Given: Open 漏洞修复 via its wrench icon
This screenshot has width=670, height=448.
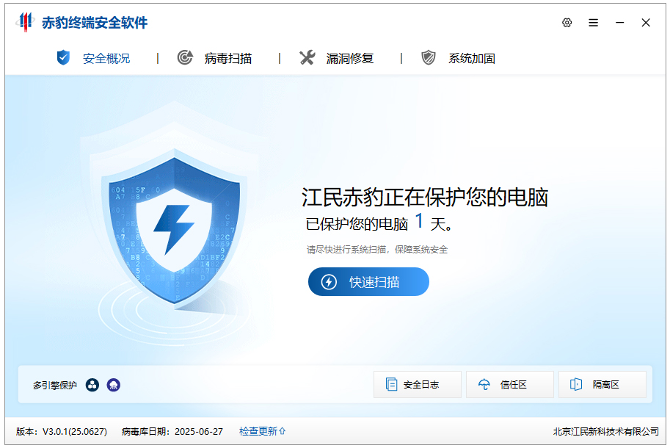Looking at the screenshot, I should [x=307, y=57].
